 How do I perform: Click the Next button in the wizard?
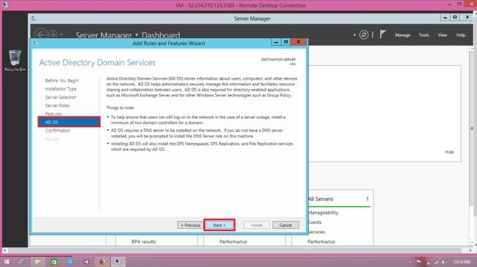219,225
